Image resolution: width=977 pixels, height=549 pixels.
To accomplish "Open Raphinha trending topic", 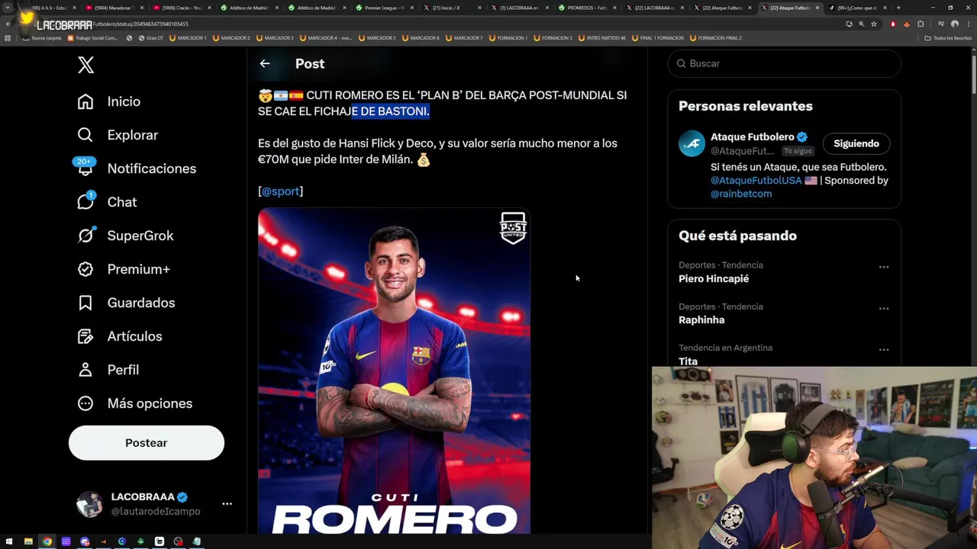I will pyautogui.click(x=701, y=320).
